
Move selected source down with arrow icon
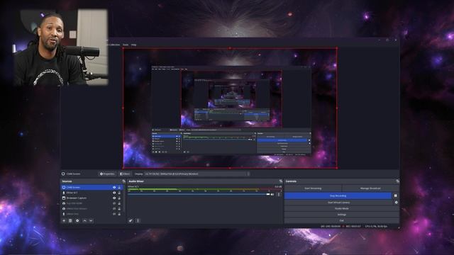point(91,220)
